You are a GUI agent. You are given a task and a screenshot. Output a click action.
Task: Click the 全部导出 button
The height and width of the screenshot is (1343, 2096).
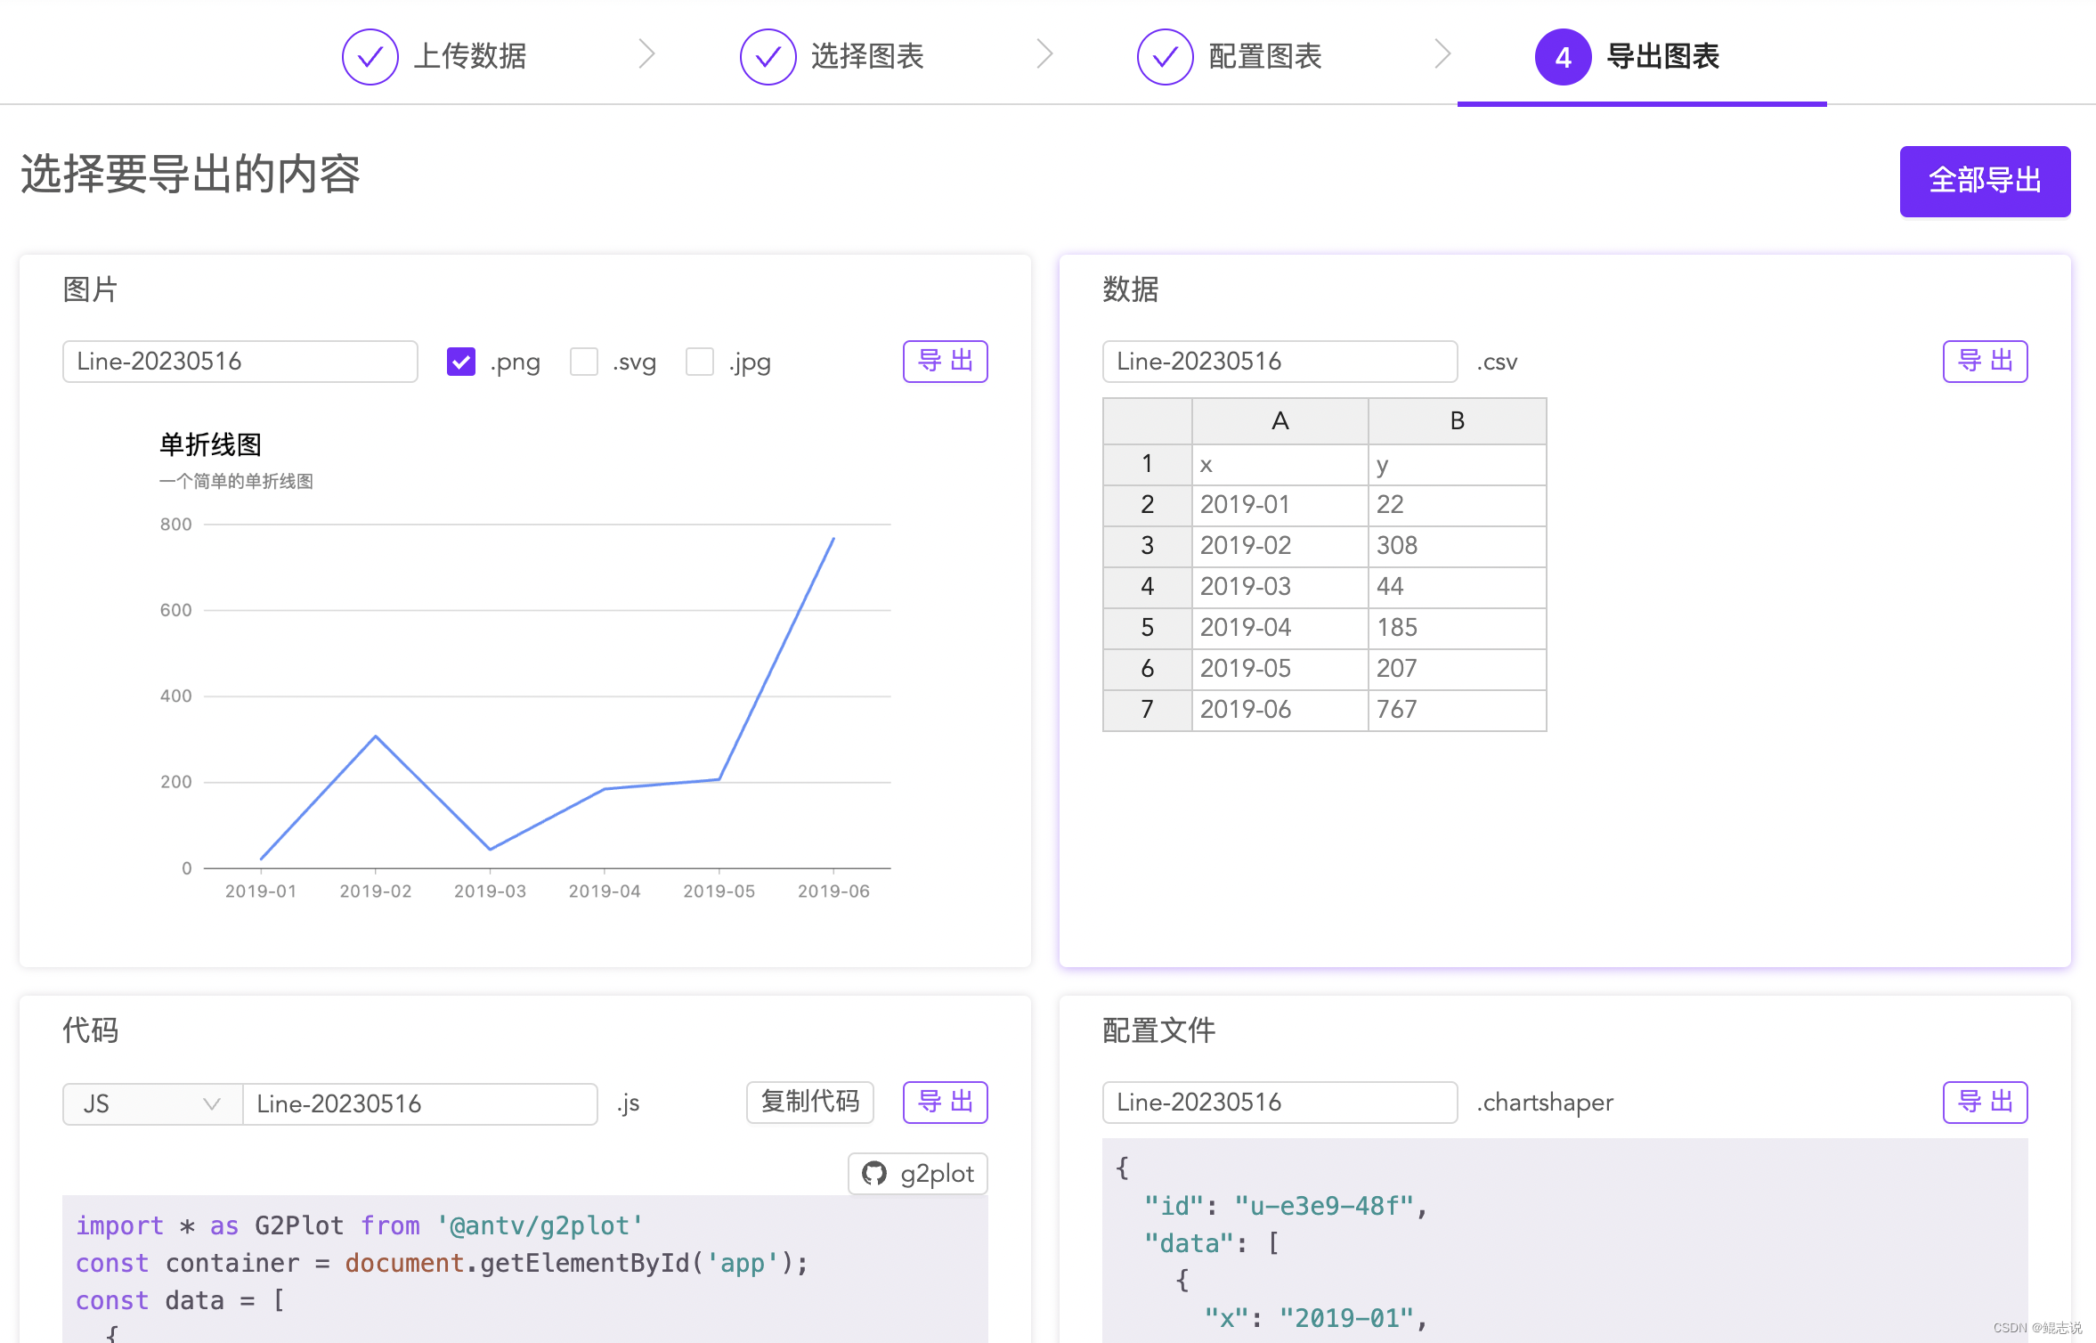[1984, 181]
